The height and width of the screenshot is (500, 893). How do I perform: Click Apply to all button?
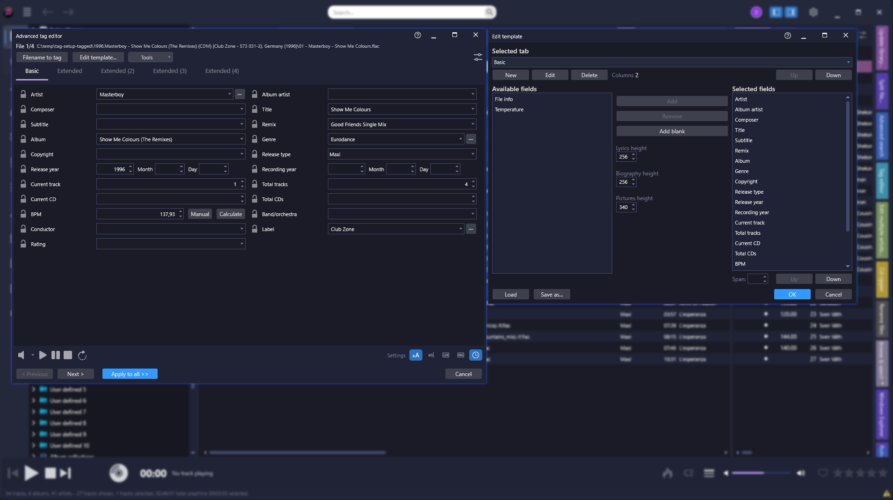pyautogui.click(x=130, y=374)
